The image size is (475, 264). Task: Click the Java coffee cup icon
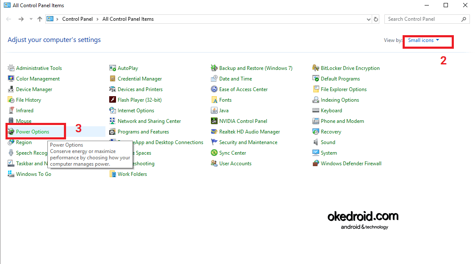click(x=214, y=110)
